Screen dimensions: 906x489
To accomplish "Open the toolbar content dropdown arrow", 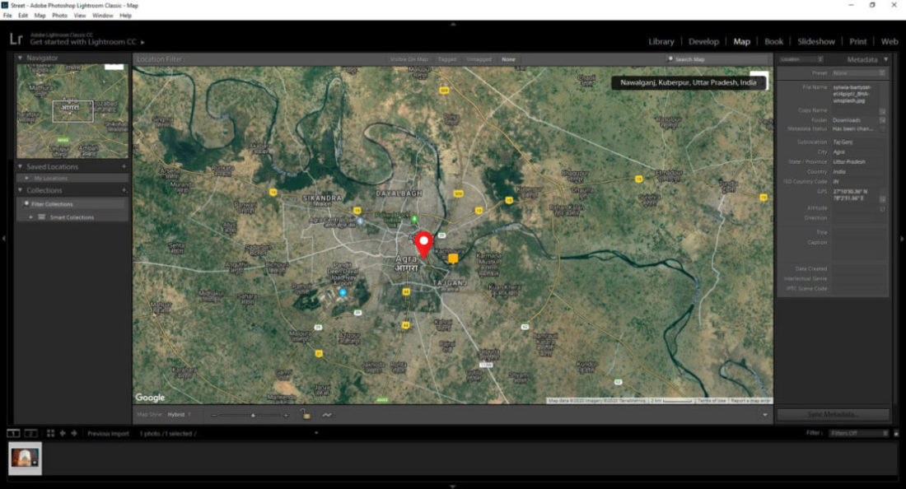I will coord(765,415).
